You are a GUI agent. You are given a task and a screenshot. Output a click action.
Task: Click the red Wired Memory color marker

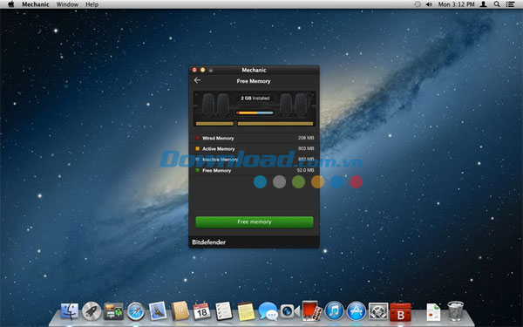pos(198,138)
